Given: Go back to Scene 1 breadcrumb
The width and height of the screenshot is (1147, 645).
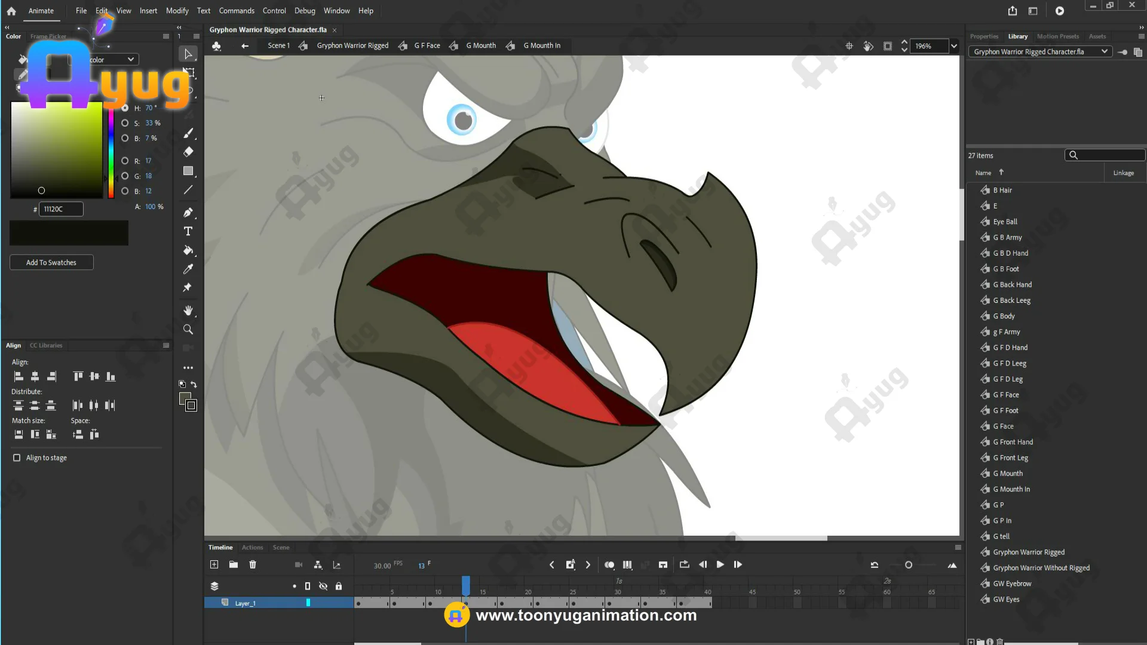Looking at the screenshot, I should (x=278, y=45).
